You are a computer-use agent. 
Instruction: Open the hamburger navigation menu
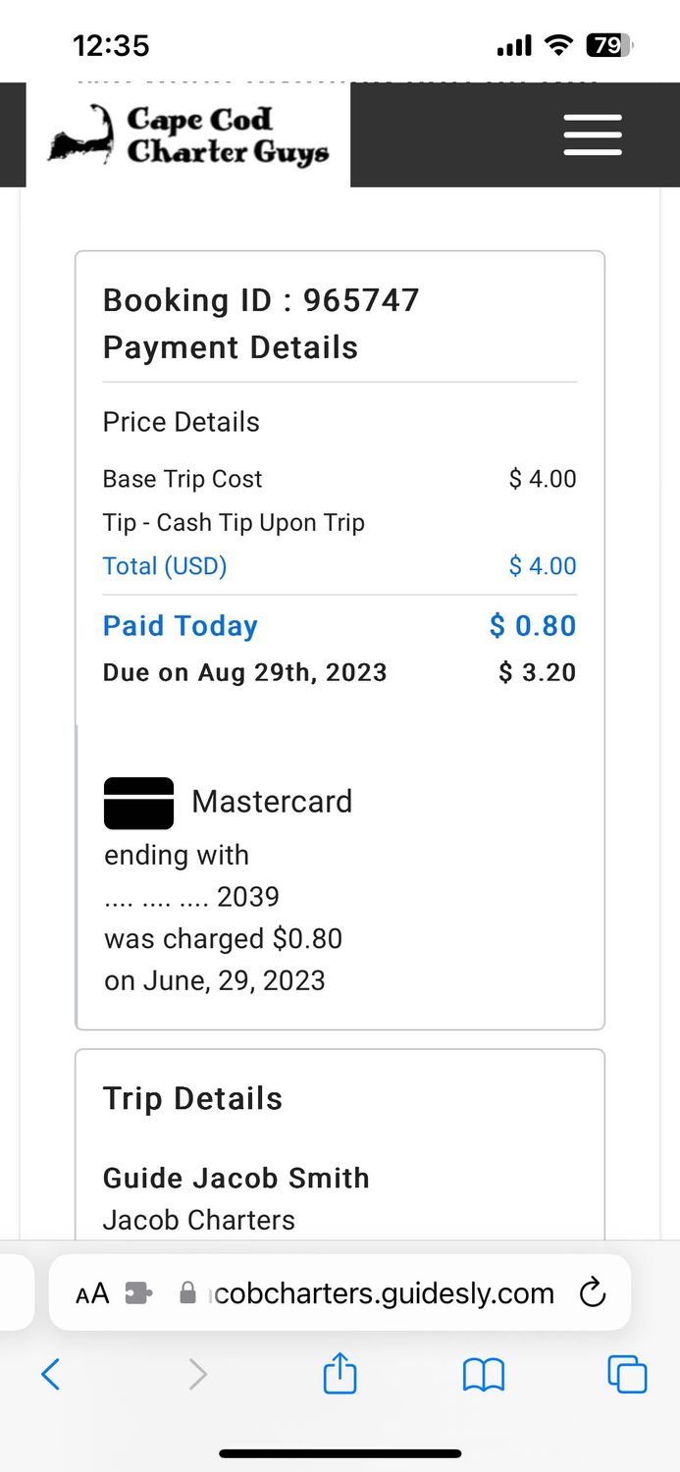coord(593,134)
